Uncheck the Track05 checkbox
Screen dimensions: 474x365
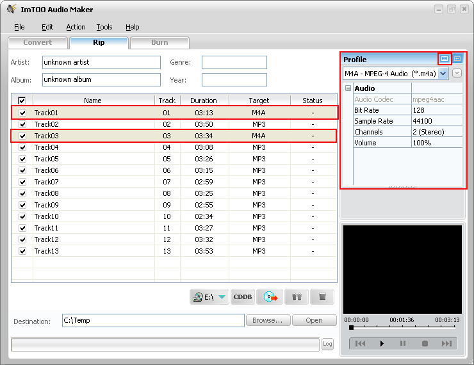click(22, 159)
